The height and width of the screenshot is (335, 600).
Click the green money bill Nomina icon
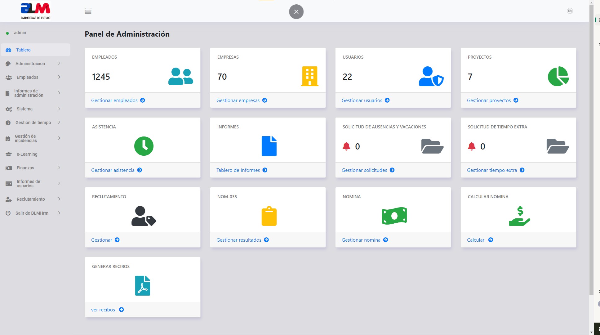pos(394,216)
